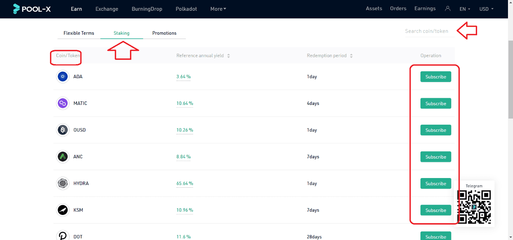Click the MATIC coin name text
This screenshot has width=513, height=240.
(x=80, y=103)
